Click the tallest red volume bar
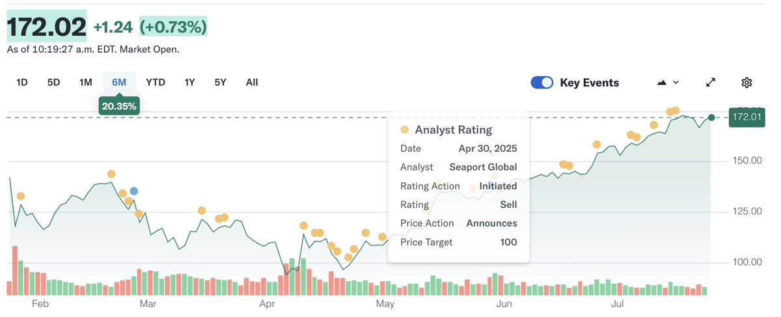Viewport: 781px width, 317px height. point(14,271)
